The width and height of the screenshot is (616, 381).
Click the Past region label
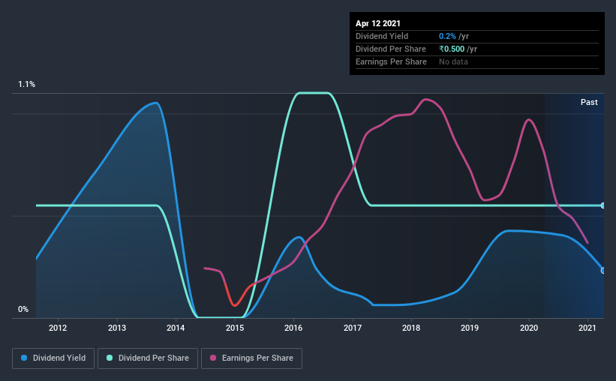pyautogui.click(x=589, y=102)
